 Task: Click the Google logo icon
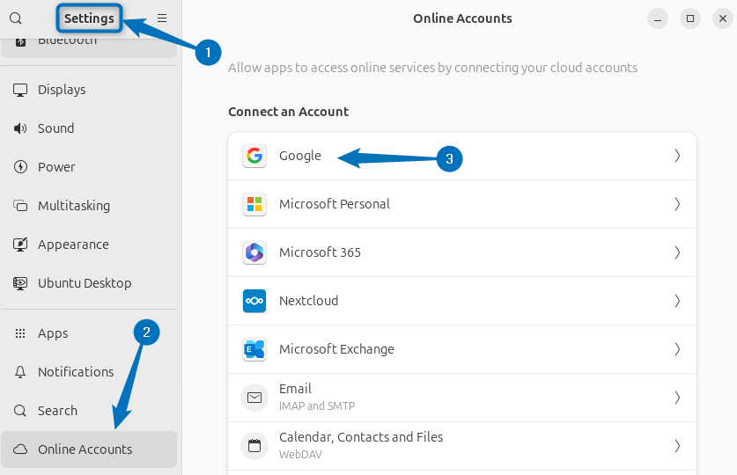tap(254, 156)
